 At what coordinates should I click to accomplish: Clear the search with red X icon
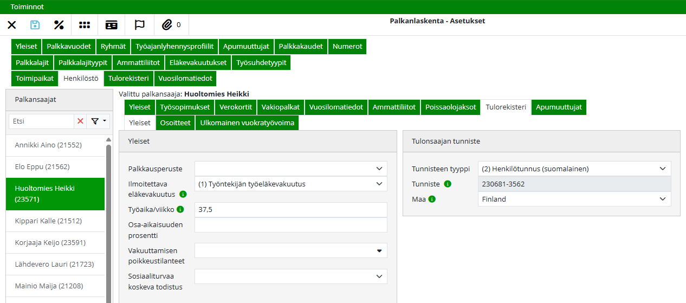click(81, 121)
